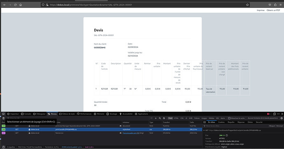Filter requests by WS
The width and height of the screenshot is (284, 149).
coord(217,118)
